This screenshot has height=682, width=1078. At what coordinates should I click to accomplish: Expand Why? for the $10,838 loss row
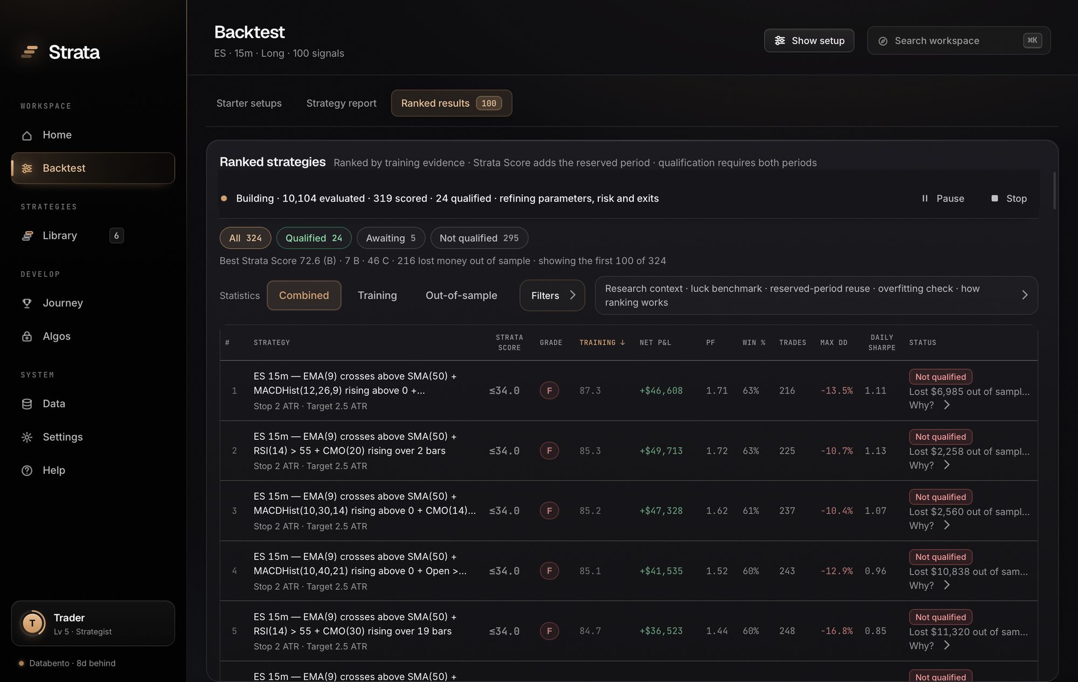pos(930,585)
